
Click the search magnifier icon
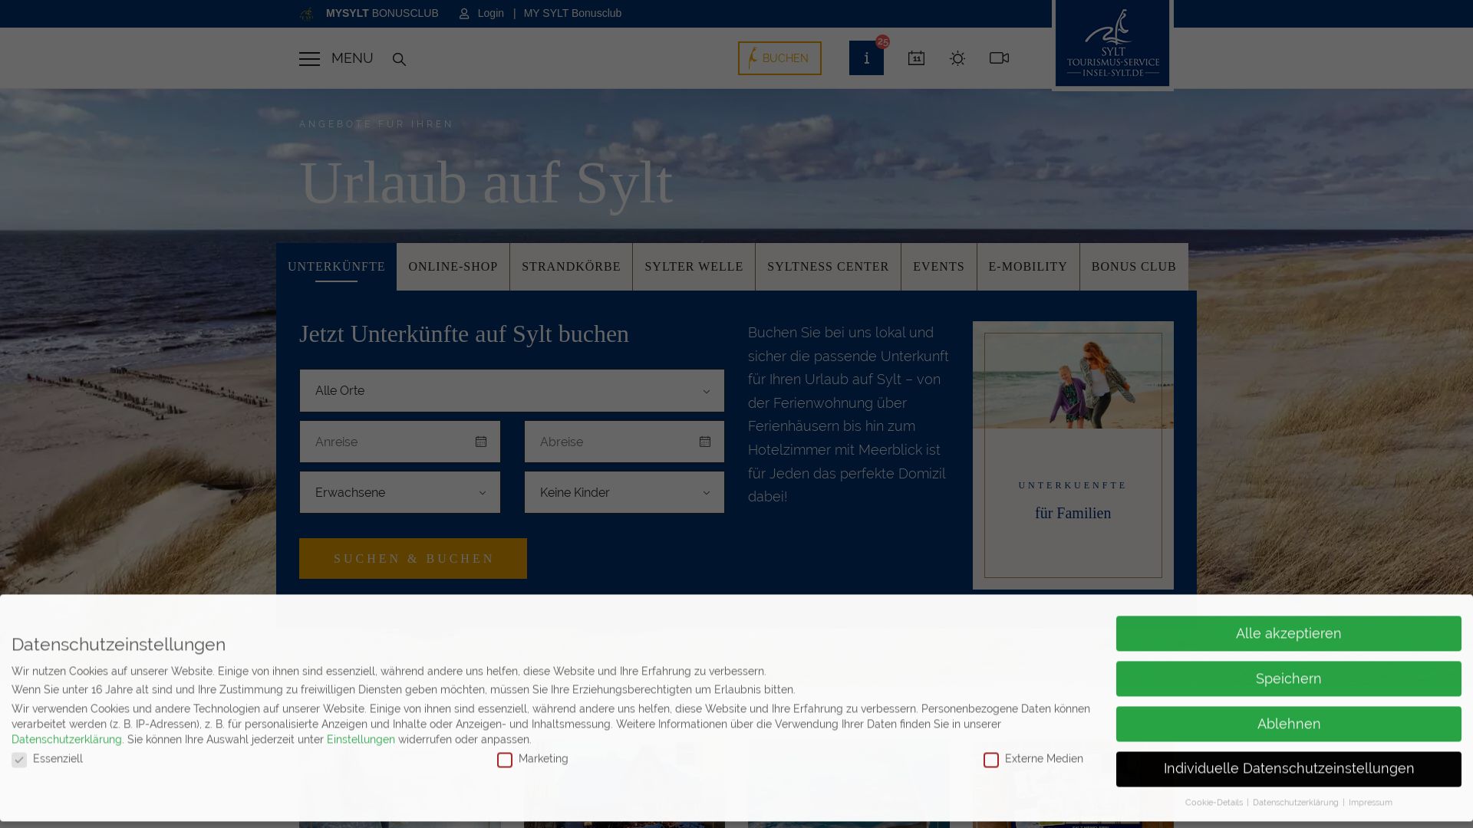pyautogui.click(x=399, y=59)
